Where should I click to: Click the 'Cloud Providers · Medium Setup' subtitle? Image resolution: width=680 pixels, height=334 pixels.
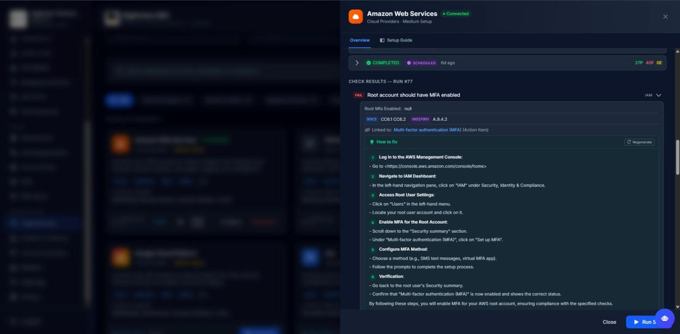[400, 22]
